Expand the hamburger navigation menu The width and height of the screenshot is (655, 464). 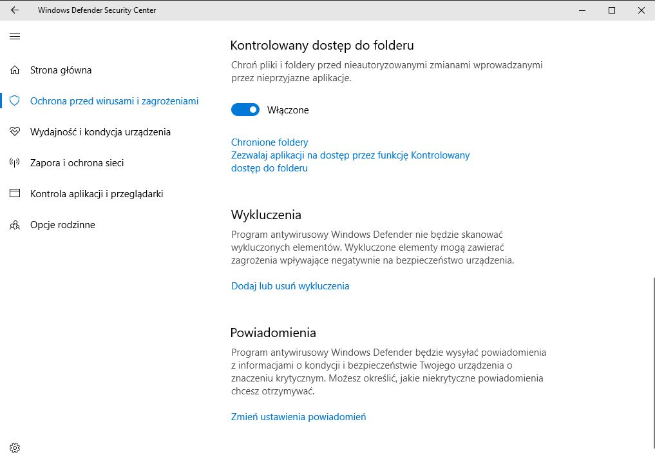(x=15, y=37)
